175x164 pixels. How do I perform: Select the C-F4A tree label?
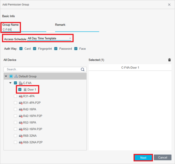[x=27, y=83]
